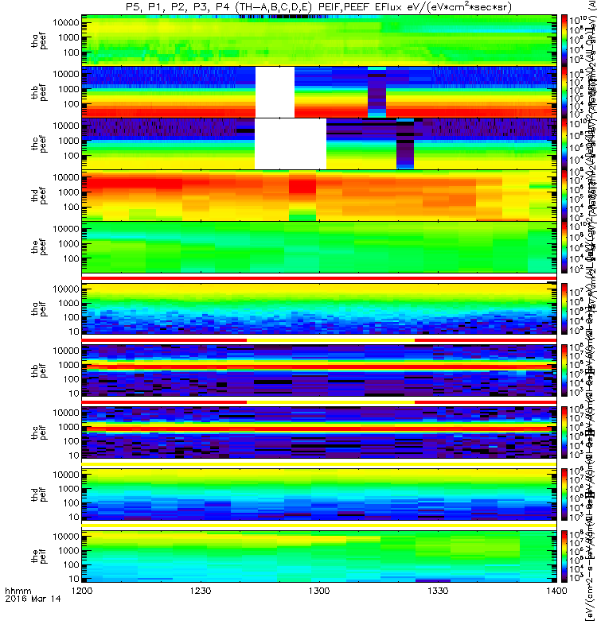
Task: Click the solid red bar above tha peif panel
Action: tap(319, 278)
